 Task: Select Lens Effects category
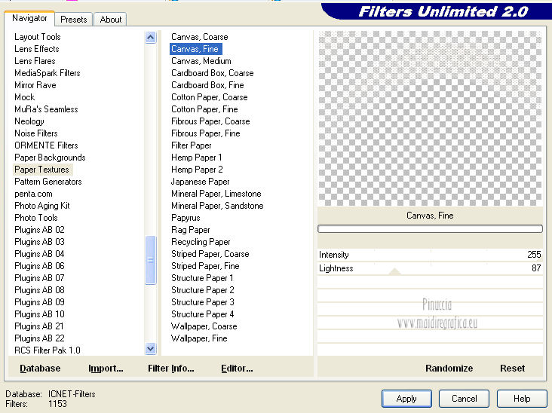pyautogui.click(x=37, y=49)
